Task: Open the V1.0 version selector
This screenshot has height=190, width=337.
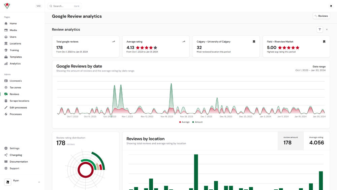Action: (38, 6)
